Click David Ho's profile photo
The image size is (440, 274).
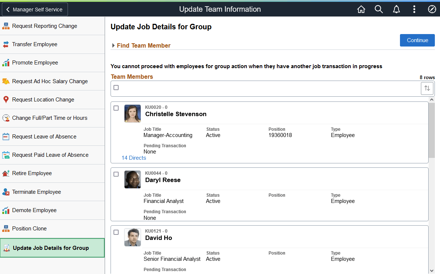132,237
